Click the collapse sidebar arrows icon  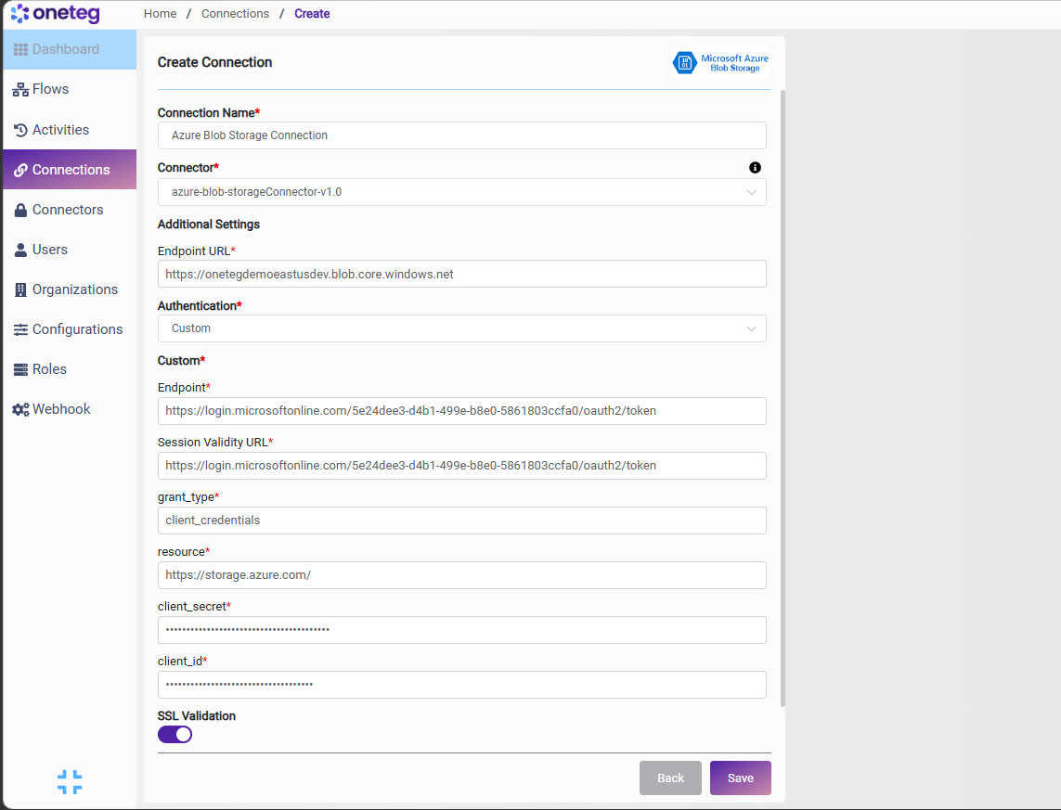70,782
